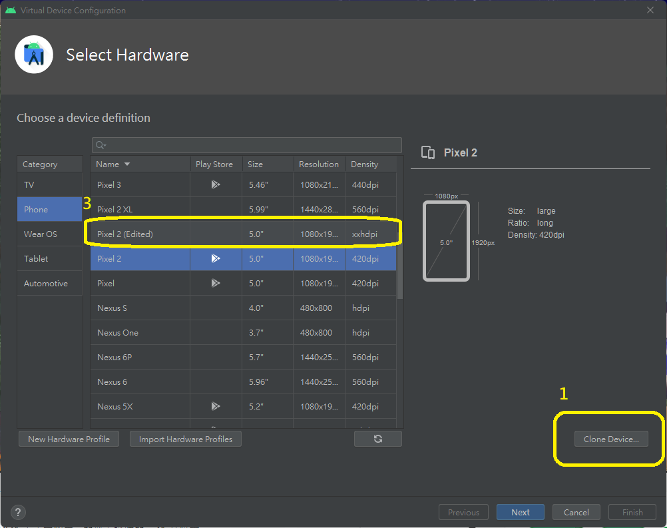The height and width of the screenshot is (528, 667).
Task: Click the Play Store column header
Action: click(216, 164)
